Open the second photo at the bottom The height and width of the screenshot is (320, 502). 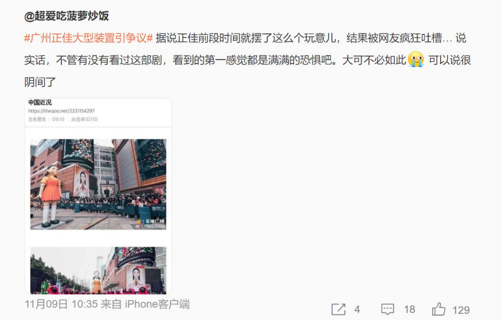98,270
